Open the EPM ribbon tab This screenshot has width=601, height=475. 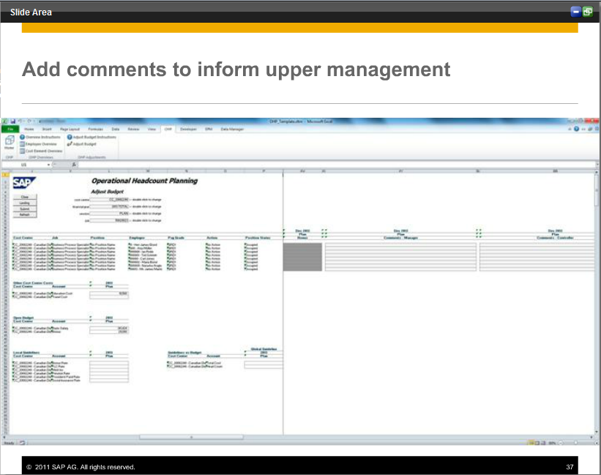[x=209, y=129]
